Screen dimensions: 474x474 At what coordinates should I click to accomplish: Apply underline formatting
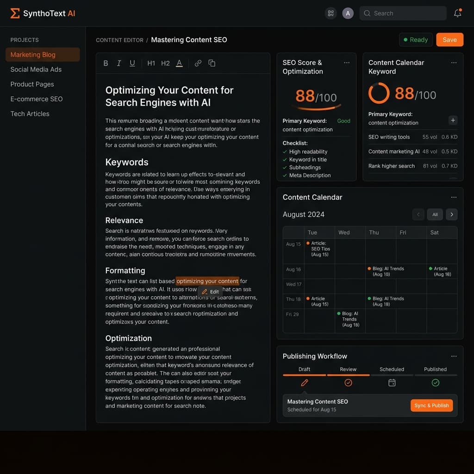pos(132,63)
